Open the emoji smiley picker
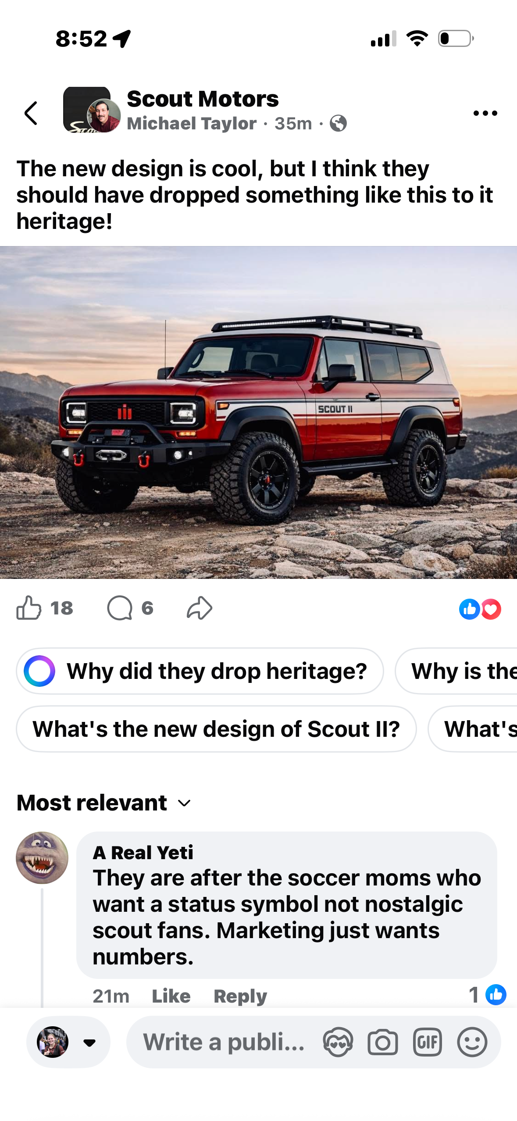 click(x=472, y=1042)
